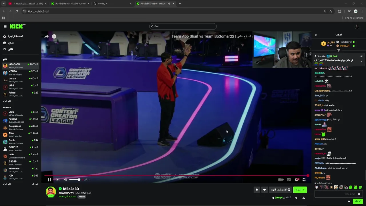Share the stream via the share icon below video
The image size is (366, 206).
click(x=296, y=198)
